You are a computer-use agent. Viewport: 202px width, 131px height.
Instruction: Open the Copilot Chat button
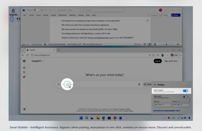coord(174,55)
